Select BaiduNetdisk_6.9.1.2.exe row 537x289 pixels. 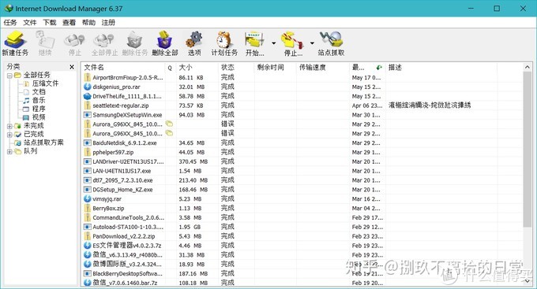pyautogui.click(x=302, y=143)
